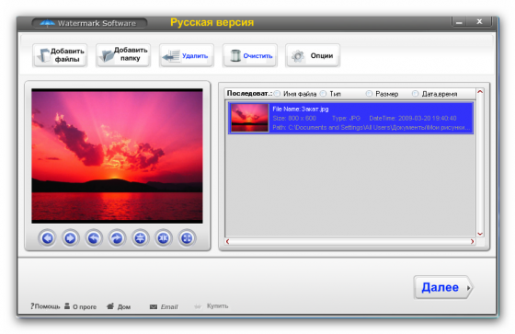Flip the preview image vertically

coord(140,238)
